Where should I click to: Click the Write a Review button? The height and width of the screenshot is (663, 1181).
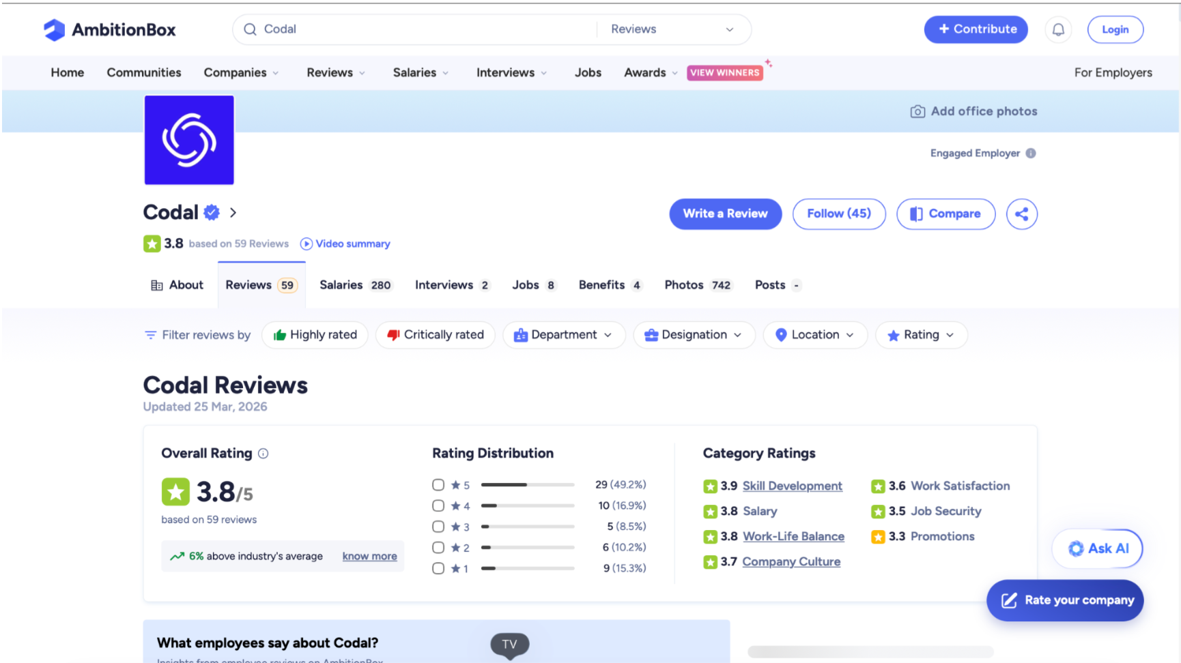(725, 214)
